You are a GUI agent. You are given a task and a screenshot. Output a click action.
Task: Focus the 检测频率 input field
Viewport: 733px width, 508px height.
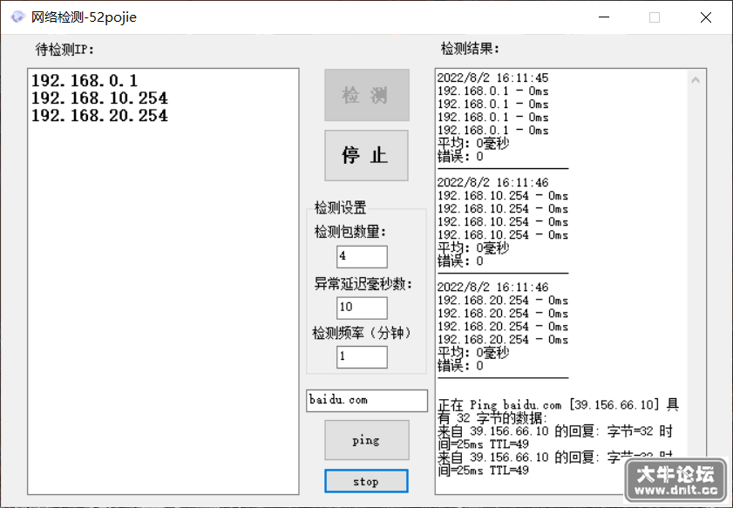(x=362, y=357)
